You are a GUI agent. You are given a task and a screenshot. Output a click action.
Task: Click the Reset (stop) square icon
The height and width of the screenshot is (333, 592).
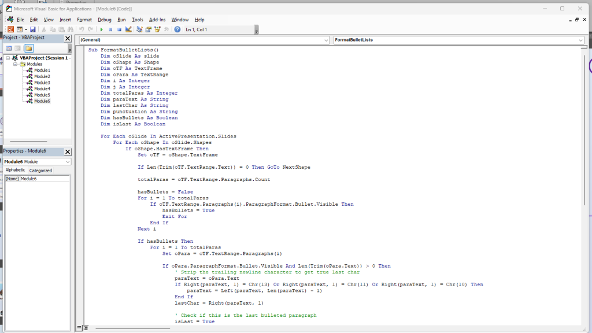[x=119, y=29]
